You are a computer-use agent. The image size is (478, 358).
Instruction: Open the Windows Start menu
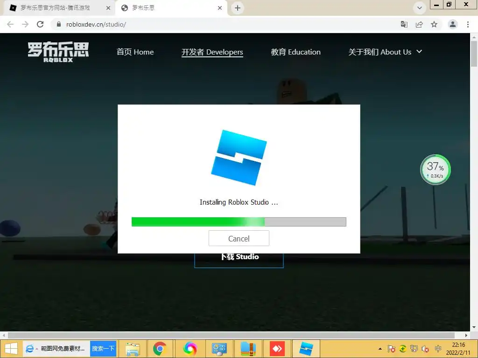(11, 349)
